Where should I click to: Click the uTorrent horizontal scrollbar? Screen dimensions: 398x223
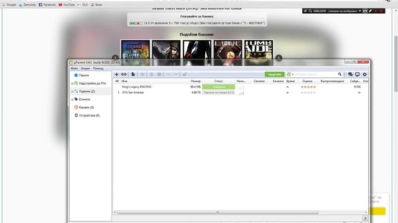point(217,212)
